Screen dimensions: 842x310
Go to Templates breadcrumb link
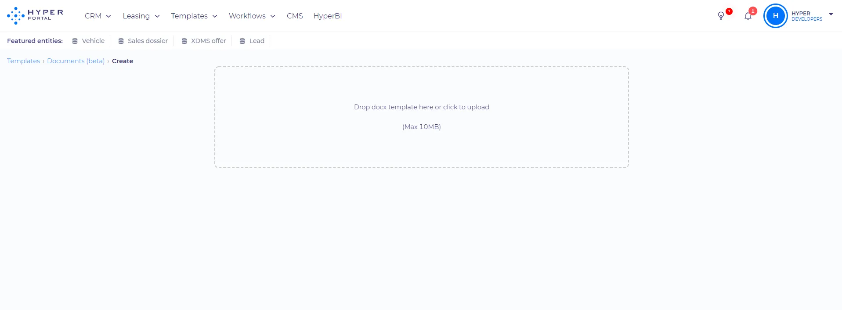click(23, 61)
